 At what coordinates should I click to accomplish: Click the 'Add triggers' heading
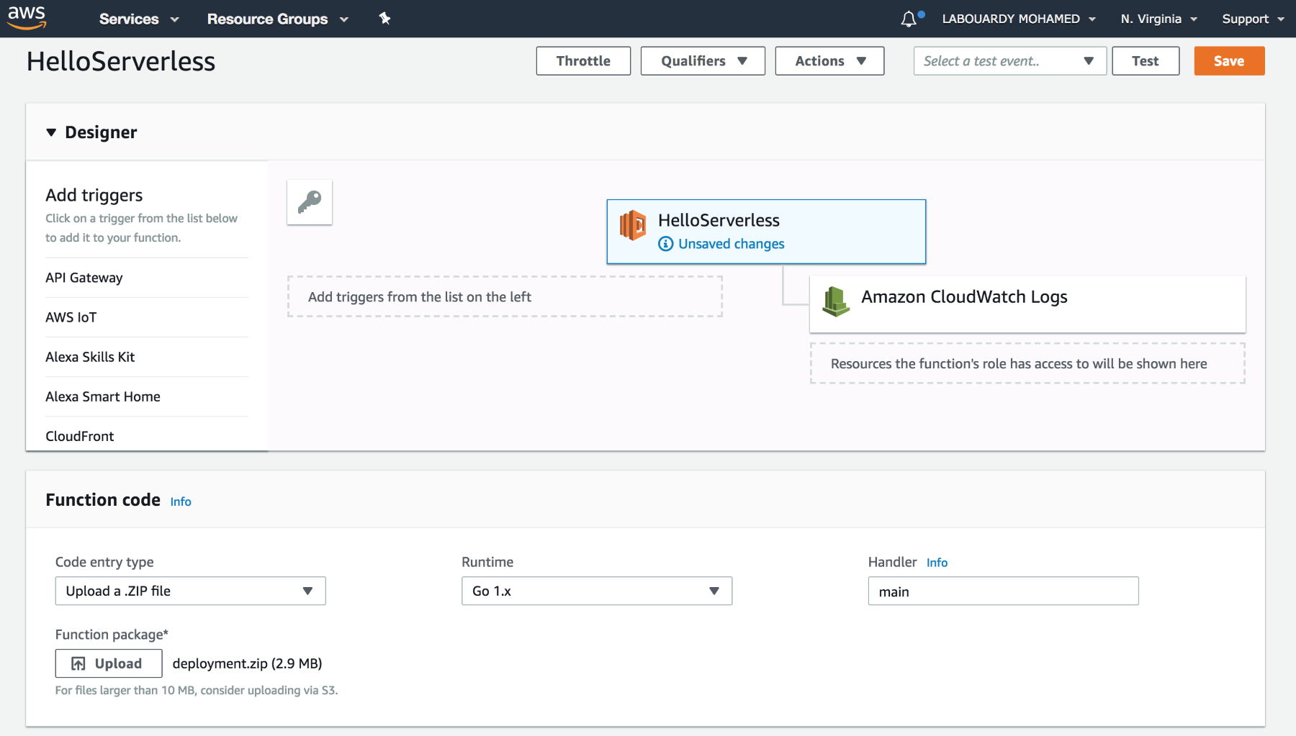click(x=94, y=195)
